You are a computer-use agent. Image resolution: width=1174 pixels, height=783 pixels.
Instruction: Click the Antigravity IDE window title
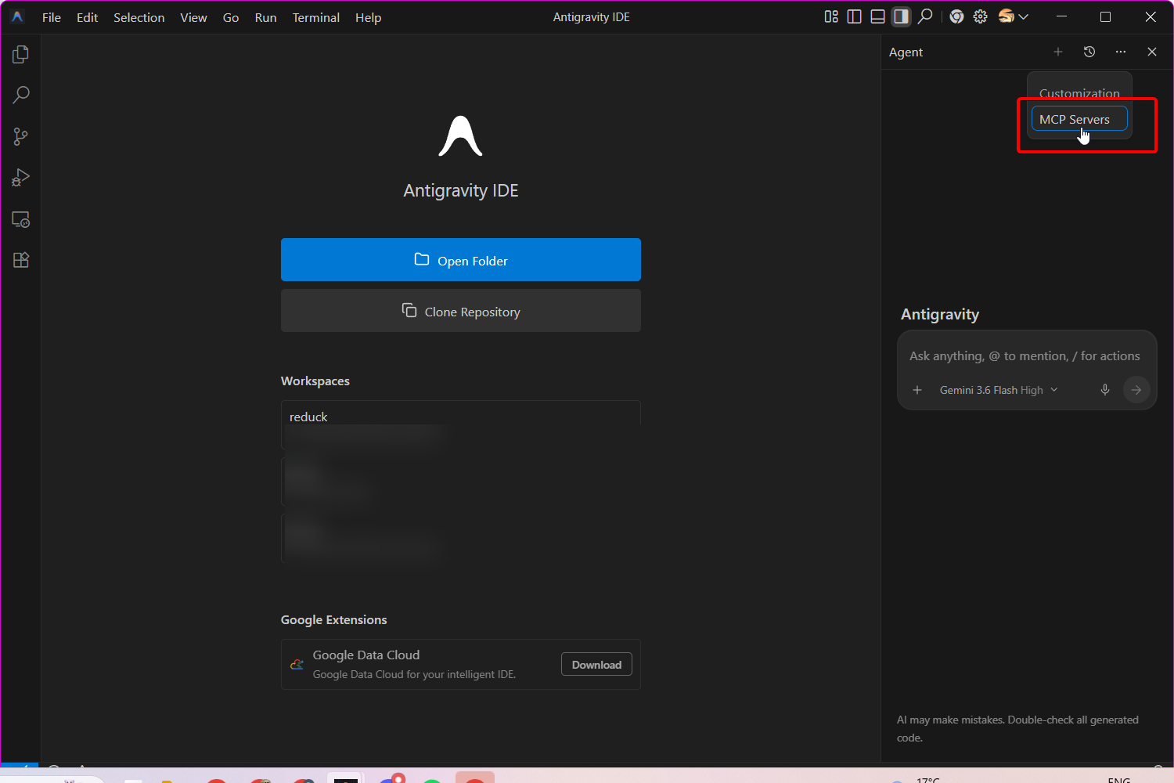(592, 17)
